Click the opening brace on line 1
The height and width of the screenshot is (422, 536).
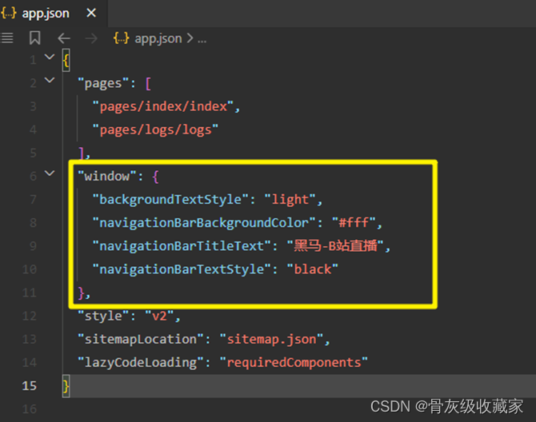pyautogui.click(x=66, y=61)
